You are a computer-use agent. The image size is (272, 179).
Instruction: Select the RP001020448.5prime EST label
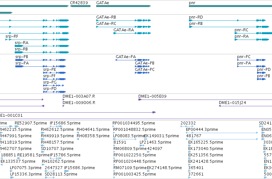click(135, 161)
